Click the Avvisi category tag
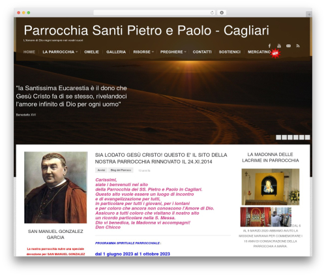Image resolution: width=326 pixels, height=276 pixels. pyautogui.click(x=101, y=170)
